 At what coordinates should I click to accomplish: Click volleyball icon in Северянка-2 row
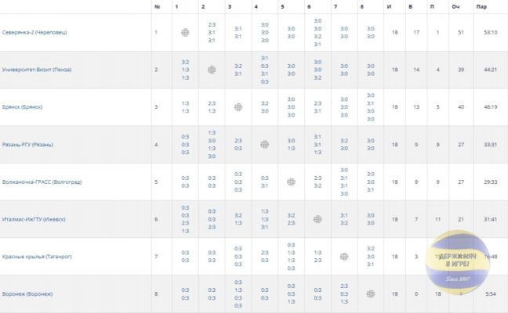pos(185,32)
